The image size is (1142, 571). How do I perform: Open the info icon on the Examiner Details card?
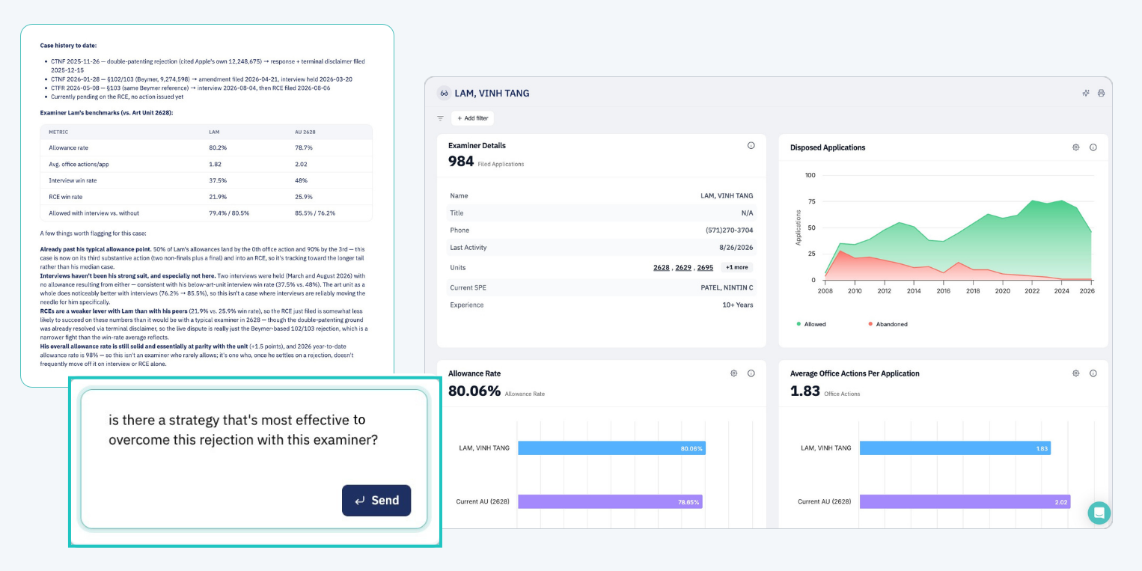coord(751,146)
